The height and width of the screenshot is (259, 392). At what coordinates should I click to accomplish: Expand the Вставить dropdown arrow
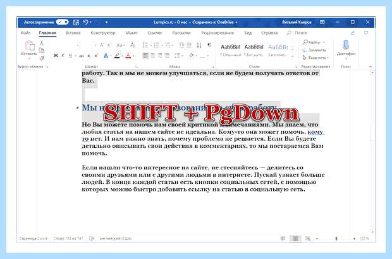coord(29,59)
